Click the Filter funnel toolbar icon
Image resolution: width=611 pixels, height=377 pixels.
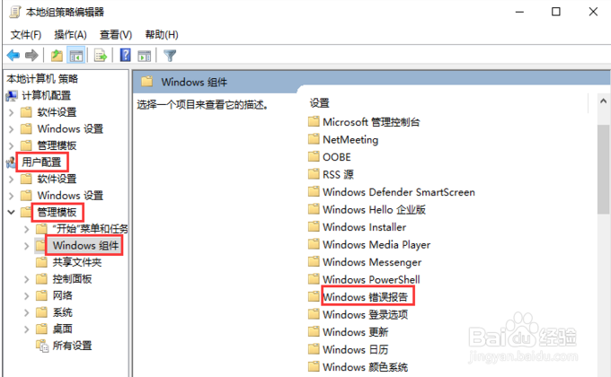point(170,56)
